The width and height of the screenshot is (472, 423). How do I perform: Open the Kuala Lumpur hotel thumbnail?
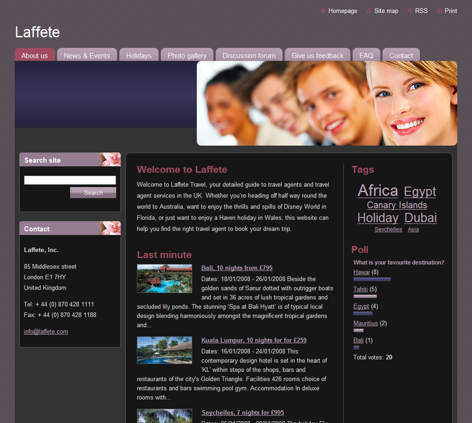(165, 350)
